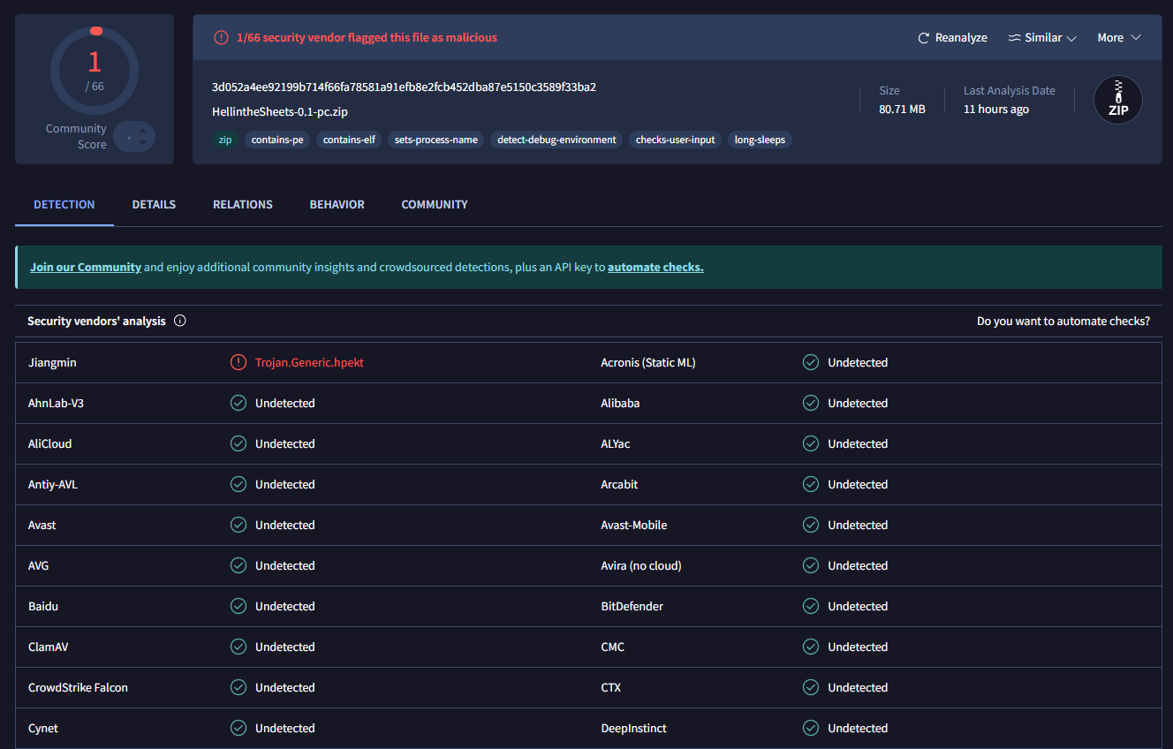Click Avira (no cloud) undetected checkmark icon

pos(811,565)
